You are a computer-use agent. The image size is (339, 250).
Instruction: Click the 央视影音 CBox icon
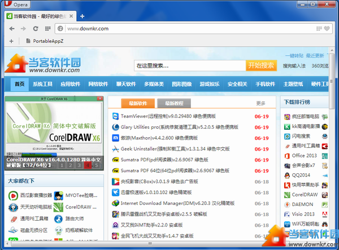click(x=116, y=182)
